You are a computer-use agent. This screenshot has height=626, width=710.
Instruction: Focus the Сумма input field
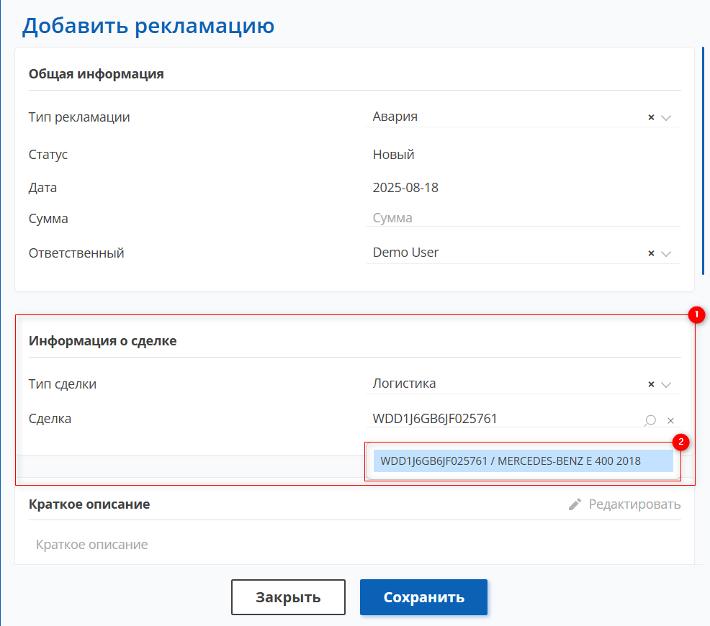523,218
